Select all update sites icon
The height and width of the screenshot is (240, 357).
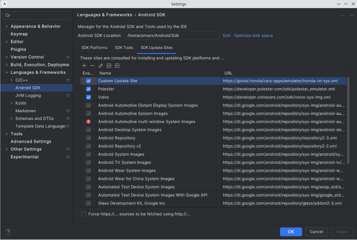tap(109, 66)
